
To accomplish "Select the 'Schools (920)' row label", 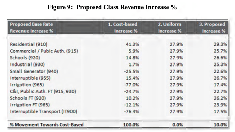I will [25, 58].
